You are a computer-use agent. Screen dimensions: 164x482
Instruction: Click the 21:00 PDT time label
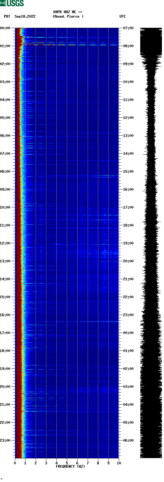point(5,405)
